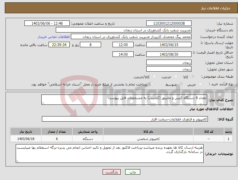
Task: Click the بازگشت back button
Action: (x=112, y=172)
